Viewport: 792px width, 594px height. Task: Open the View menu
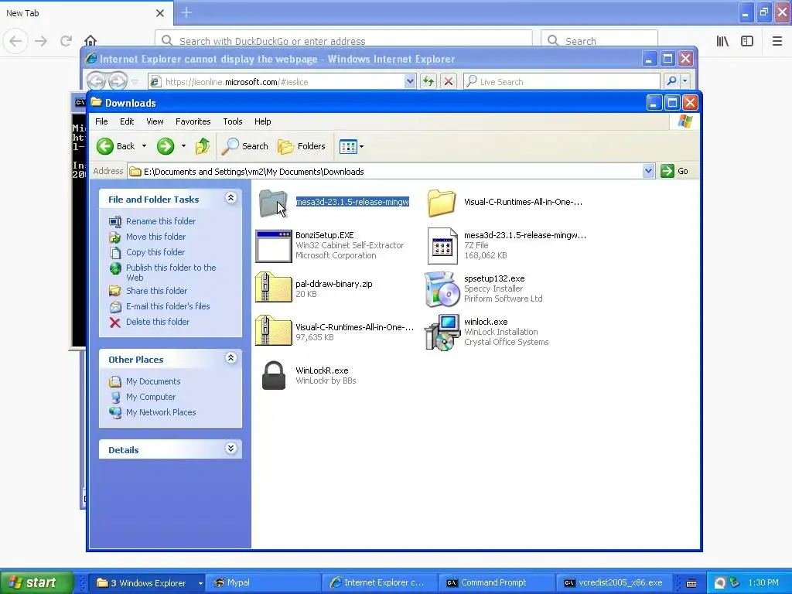tap(155, 121)
